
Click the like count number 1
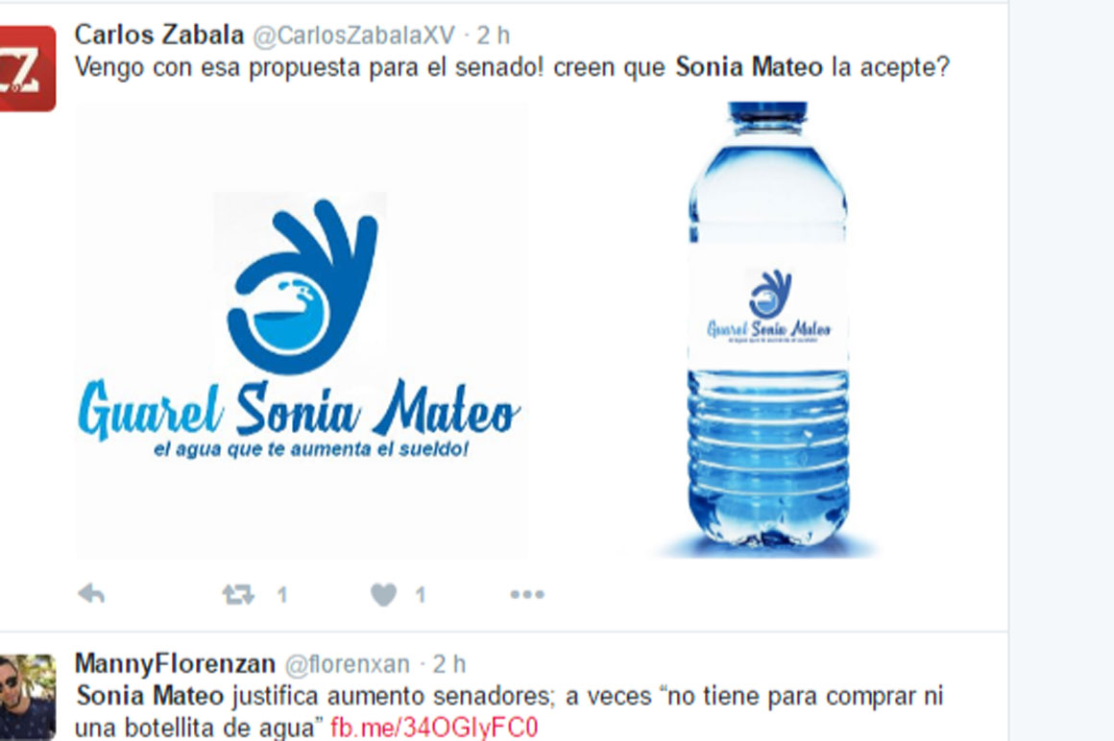421,595
